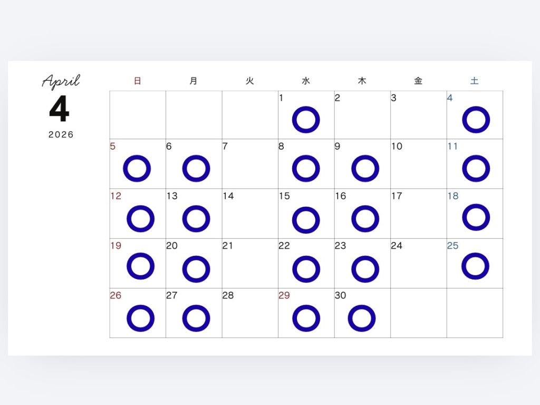
Task: Select the blue circle on April 13
Action: [x=196, y=218]
